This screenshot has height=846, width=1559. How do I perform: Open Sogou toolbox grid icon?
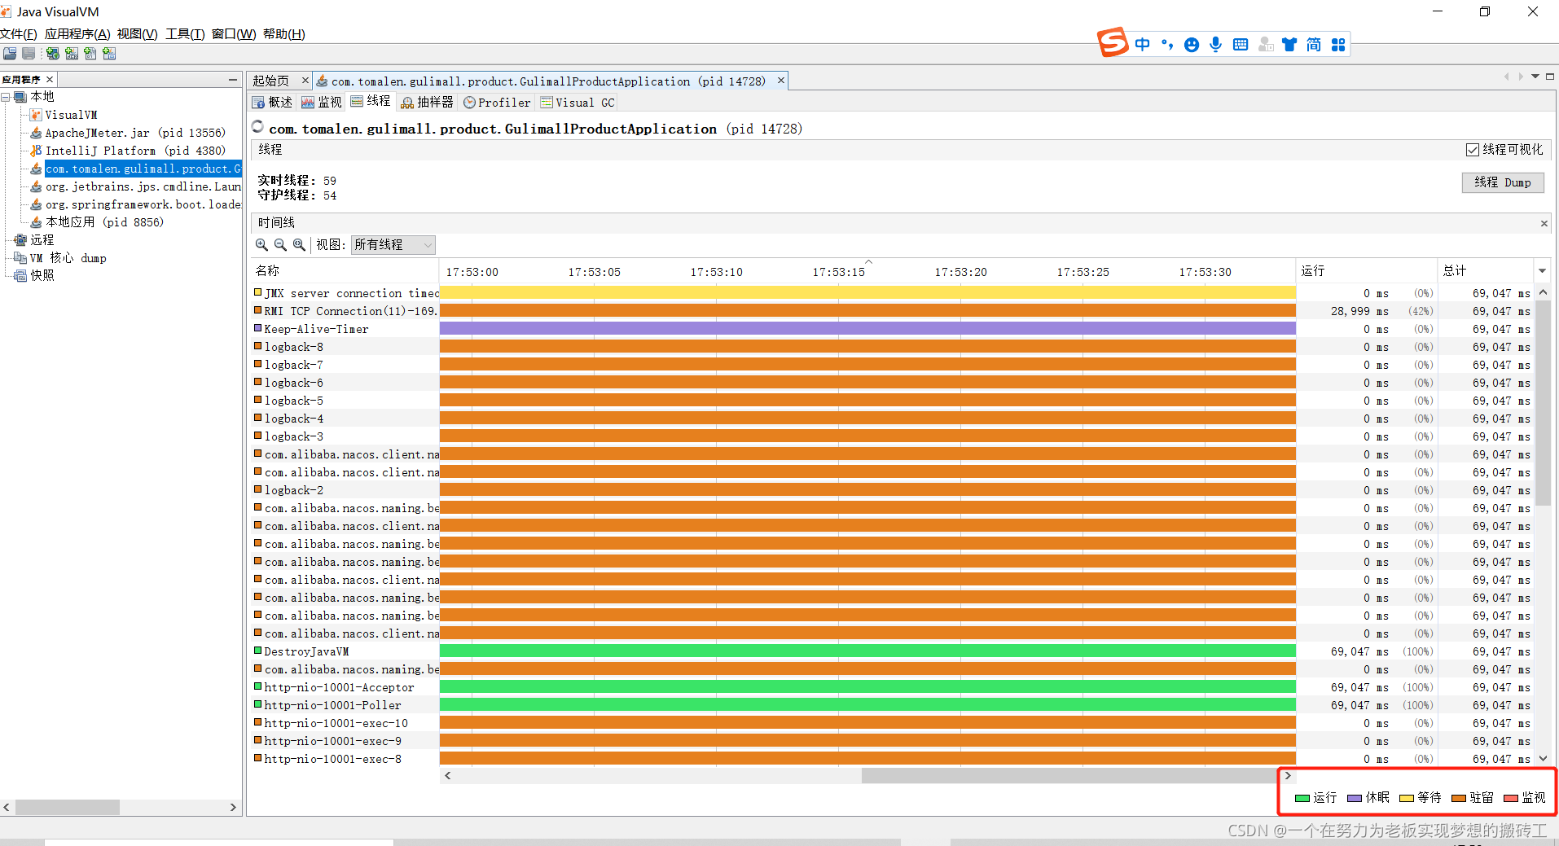point(1338,45)
